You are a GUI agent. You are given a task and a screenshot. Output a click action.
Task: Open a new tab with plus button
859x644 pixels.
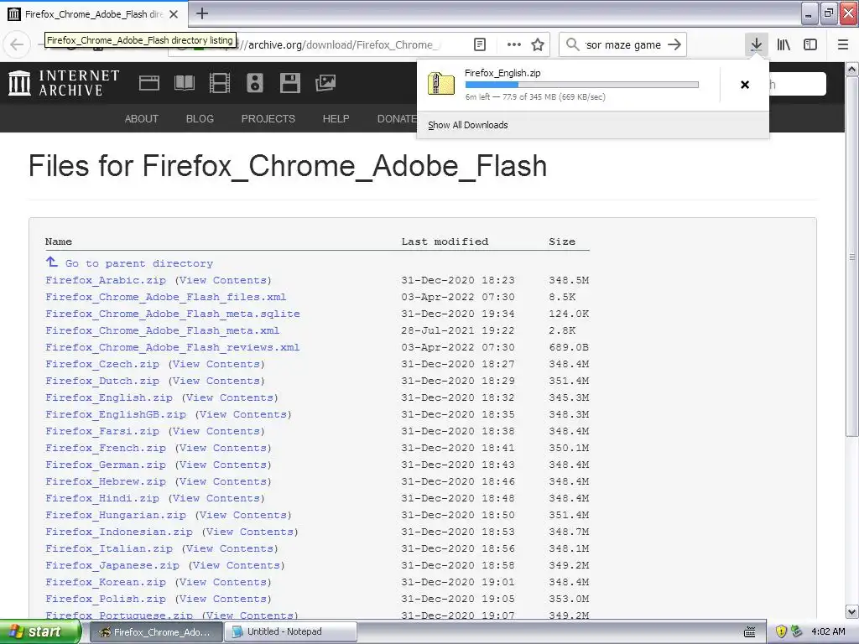pos(202,13)
